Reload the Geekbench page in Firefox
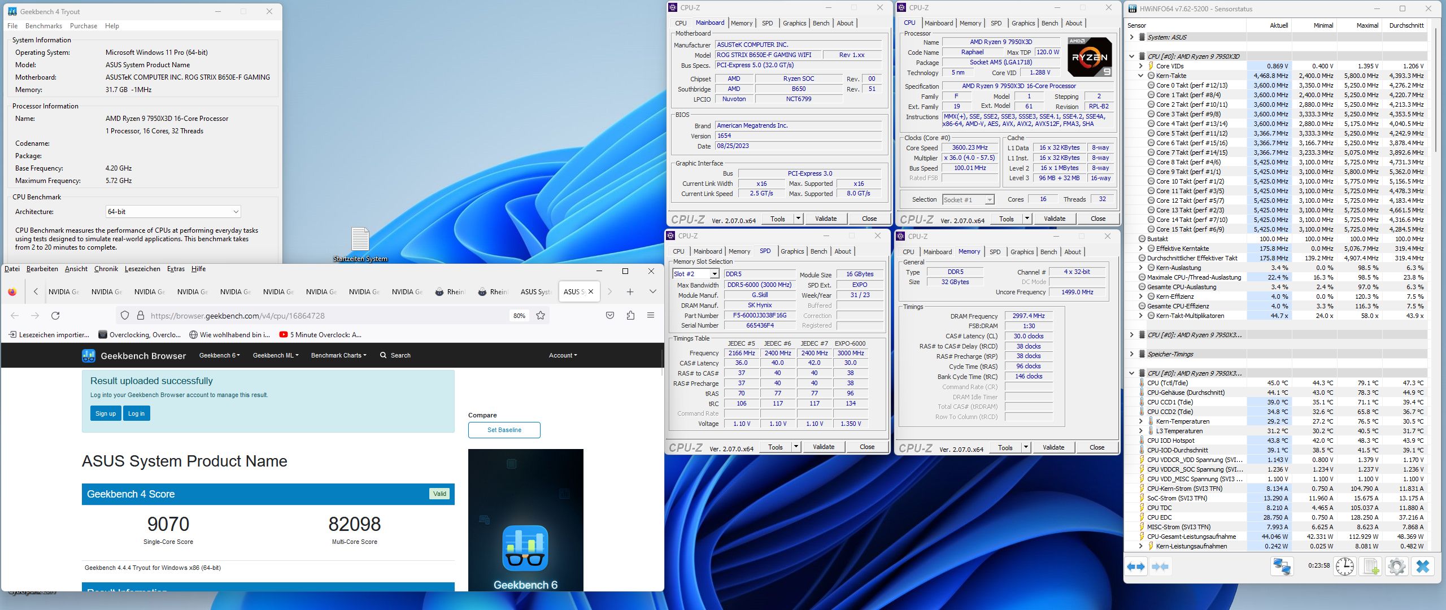Screen dimensions: 1446x610 pyautogui.click(x=55, y=316)
